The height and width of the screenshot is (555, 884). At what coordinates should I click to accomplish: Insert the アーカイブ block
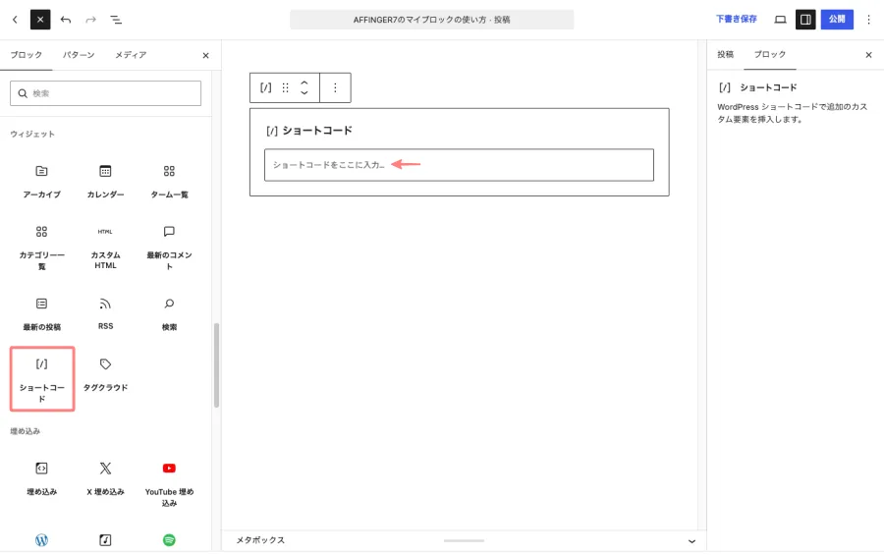(41, 181)
